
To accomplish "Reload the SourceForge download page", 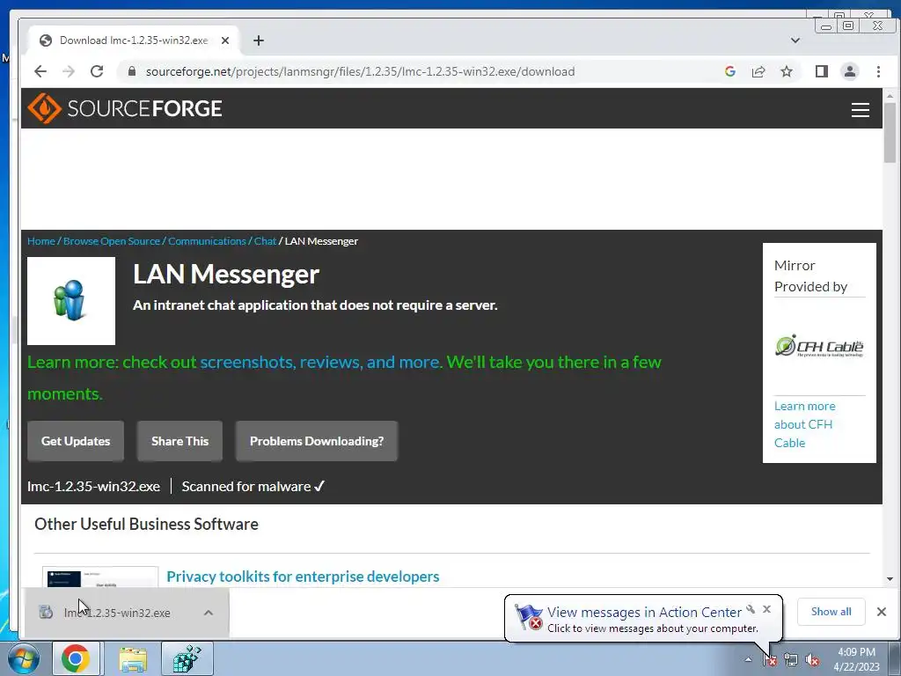I will coord(97,71).
